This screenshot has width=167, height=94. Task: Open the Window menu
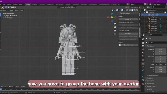click(15, 4)
